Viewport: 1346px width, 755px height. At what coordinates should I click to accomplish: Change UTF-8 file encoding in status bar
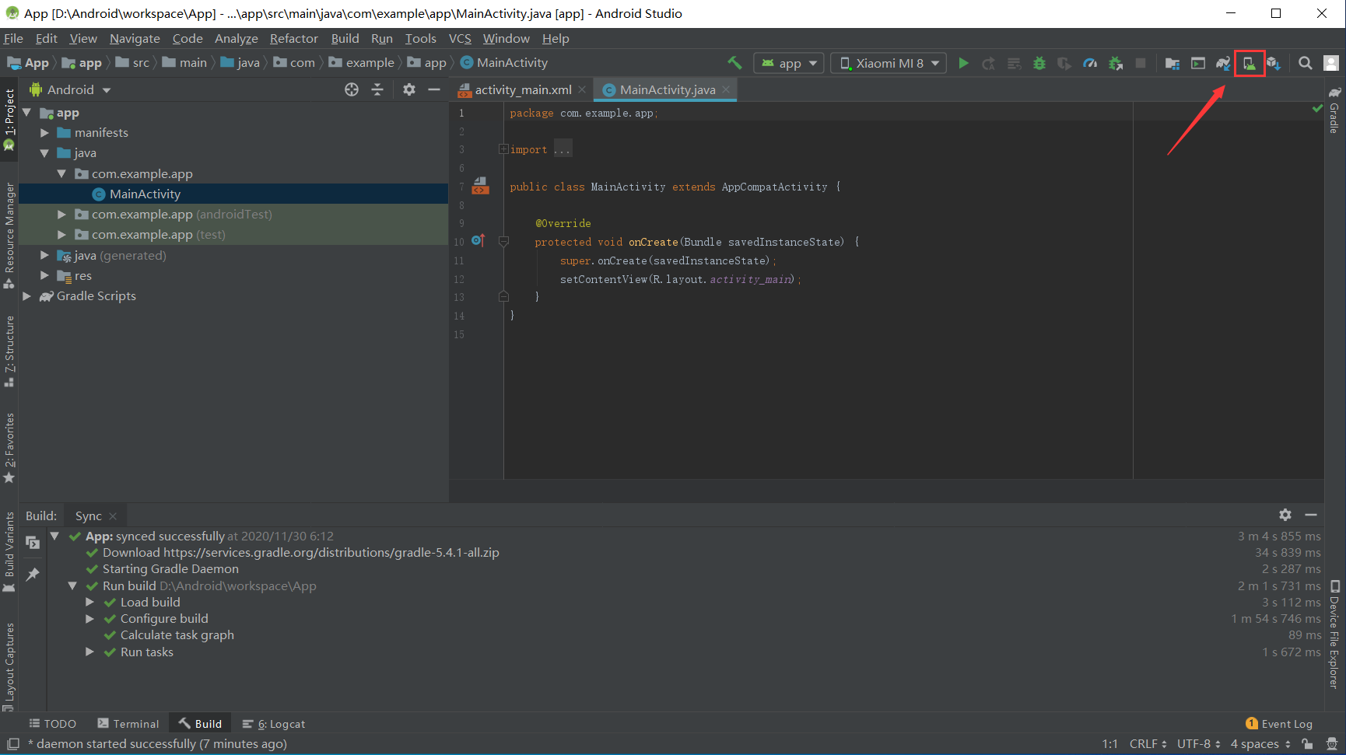pyautogui.click(x=1199, y=744)
